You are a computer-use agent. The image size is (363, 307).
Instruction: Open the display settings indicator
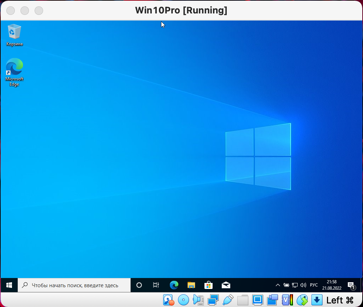click(257, 300)
